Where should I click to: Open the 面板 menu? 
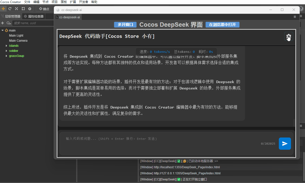click(x=64, y=2)
